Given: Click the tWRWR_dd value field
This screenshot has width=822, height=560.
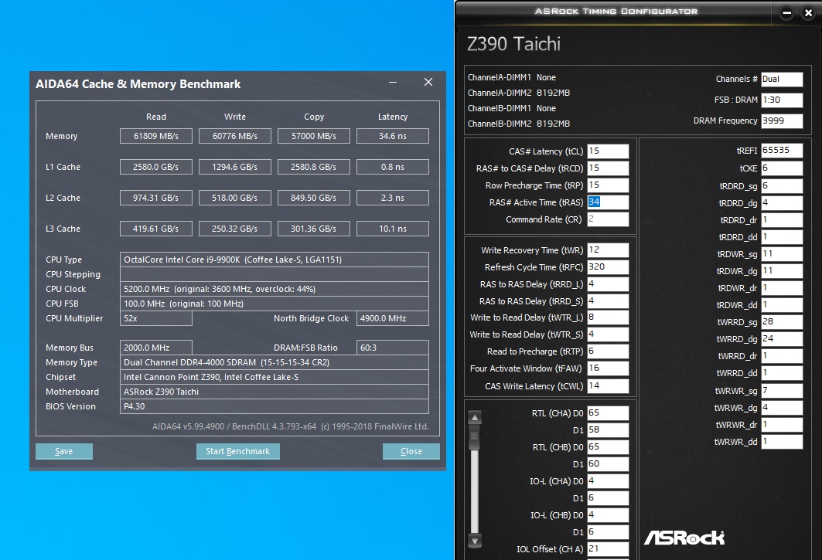Looking at the screenshot, I should point(782,442).
